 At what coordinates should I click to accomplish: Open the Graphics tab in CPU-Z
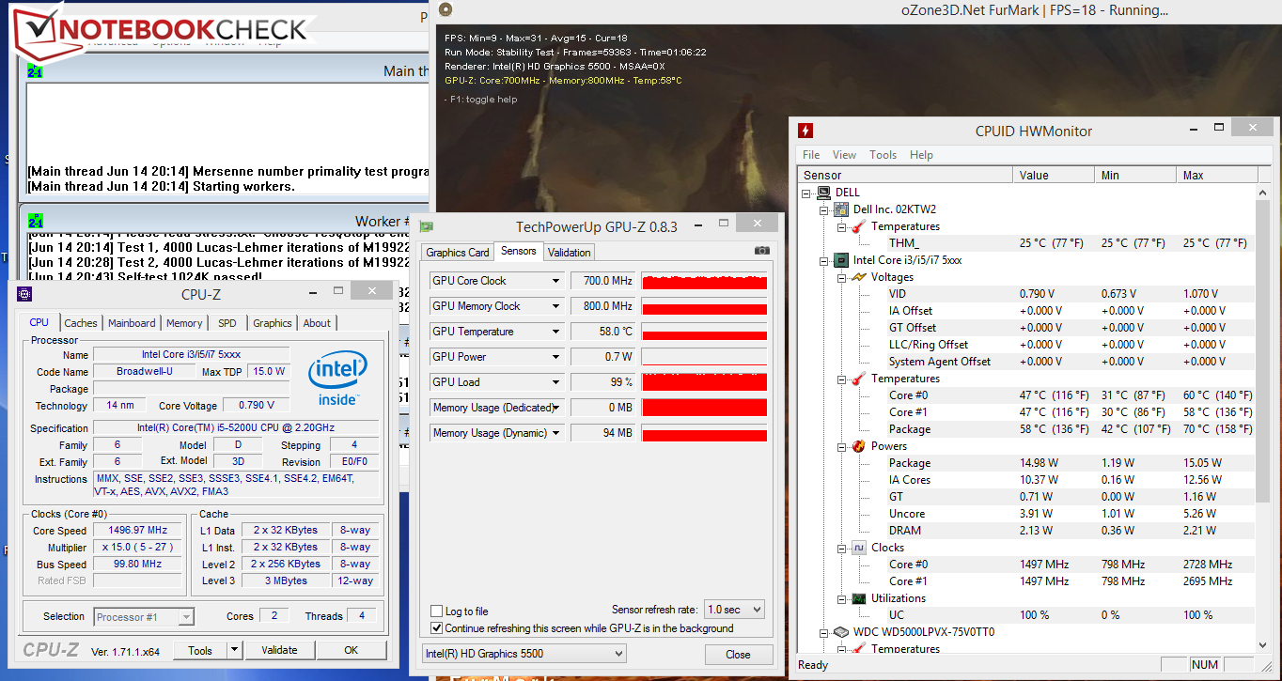tap(273, 323)
